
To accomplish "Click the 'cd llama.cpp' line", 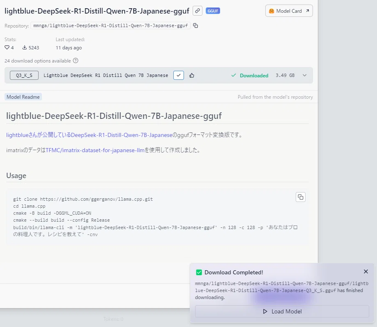I will click(x=29, y=206).
